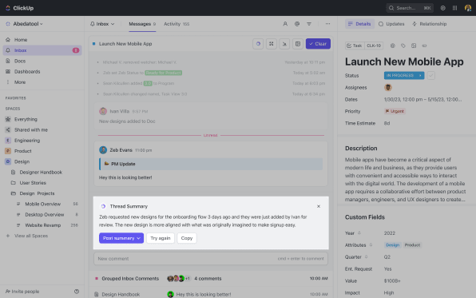Click the expand fullscreen icon beside Clear

coord(271,44)
